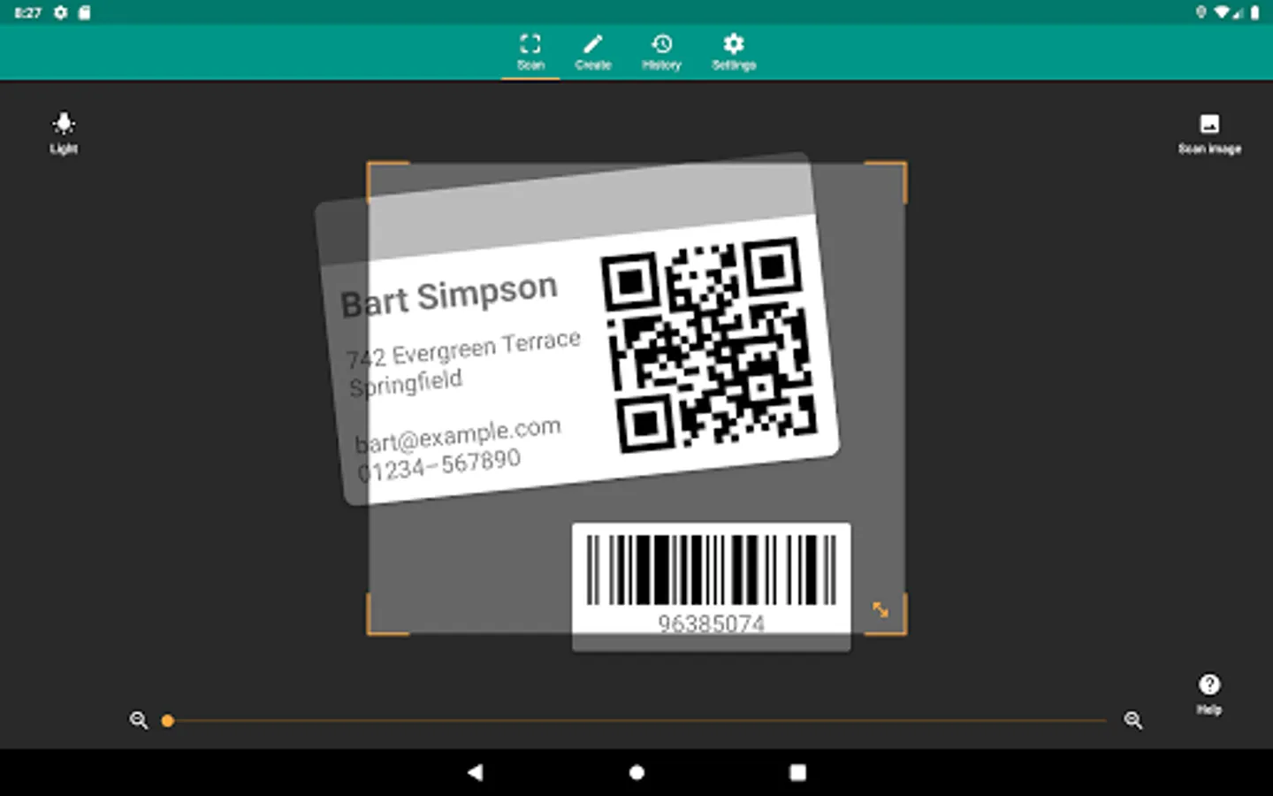The width and height of the screenshot is (1273, 796).
Task: Open the Help button
Action: coord(1208,694)
